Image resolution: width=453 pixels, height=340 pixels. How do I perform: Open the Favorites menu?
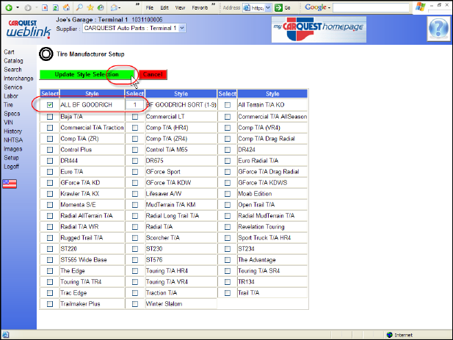(x=200, y=8)
